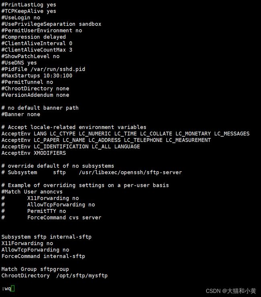Click the #PidFile /var/run/sshd.pid line
The width and height of the screenshot is (261, 297).
43,69
